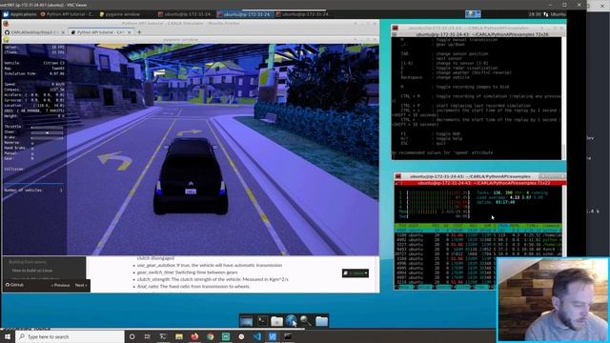Go to Previous docs page
610x343 pixels.
coord(61,286)
